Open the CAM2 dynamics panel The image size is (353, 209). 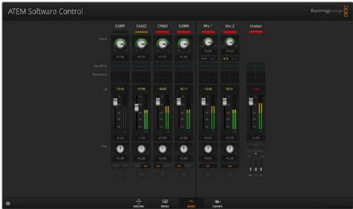[x=141, y=77]
